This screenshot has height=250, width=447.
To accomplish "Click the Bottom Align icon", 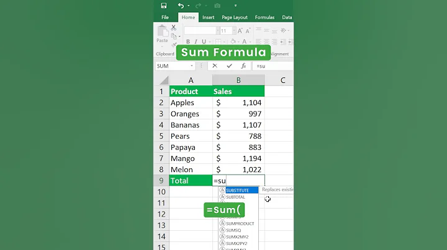I will point(274,30).
